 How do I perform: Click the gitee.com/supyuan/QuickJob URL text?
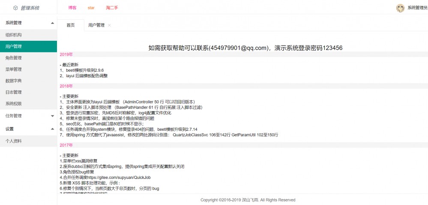coord(120,178)
